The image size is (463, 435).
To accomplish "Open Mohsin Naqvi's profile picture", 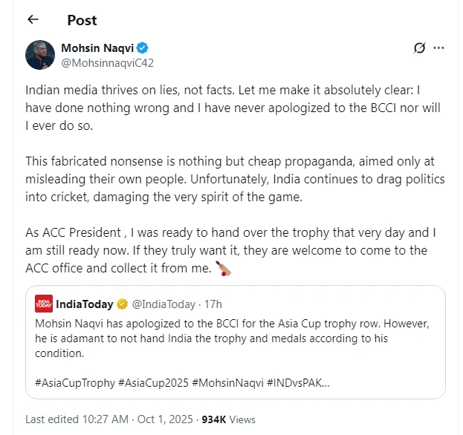I will tap(40, 55).
